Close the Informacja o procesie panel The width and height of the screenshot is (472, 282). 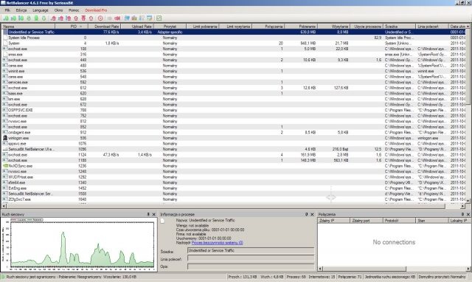pos(312,214)
